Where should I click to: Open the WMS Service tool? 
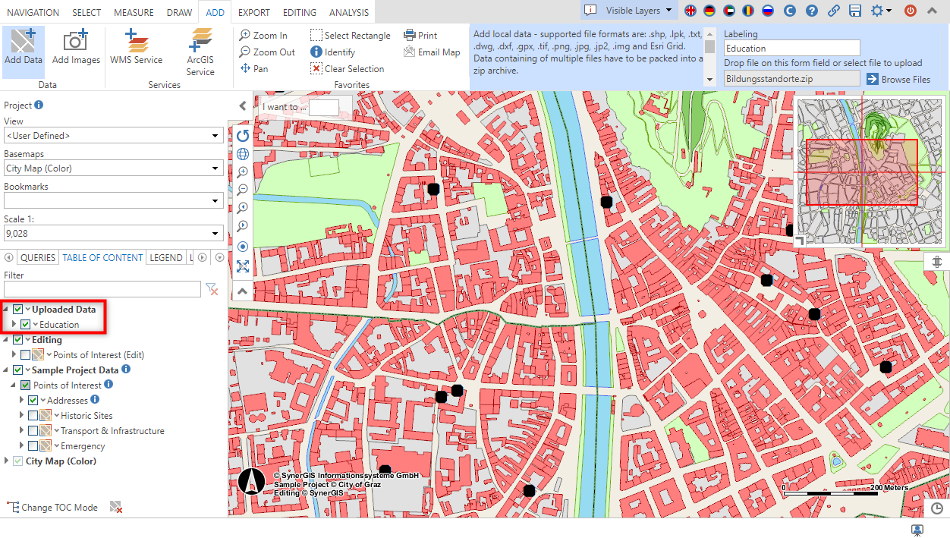[x=137, y=47]
